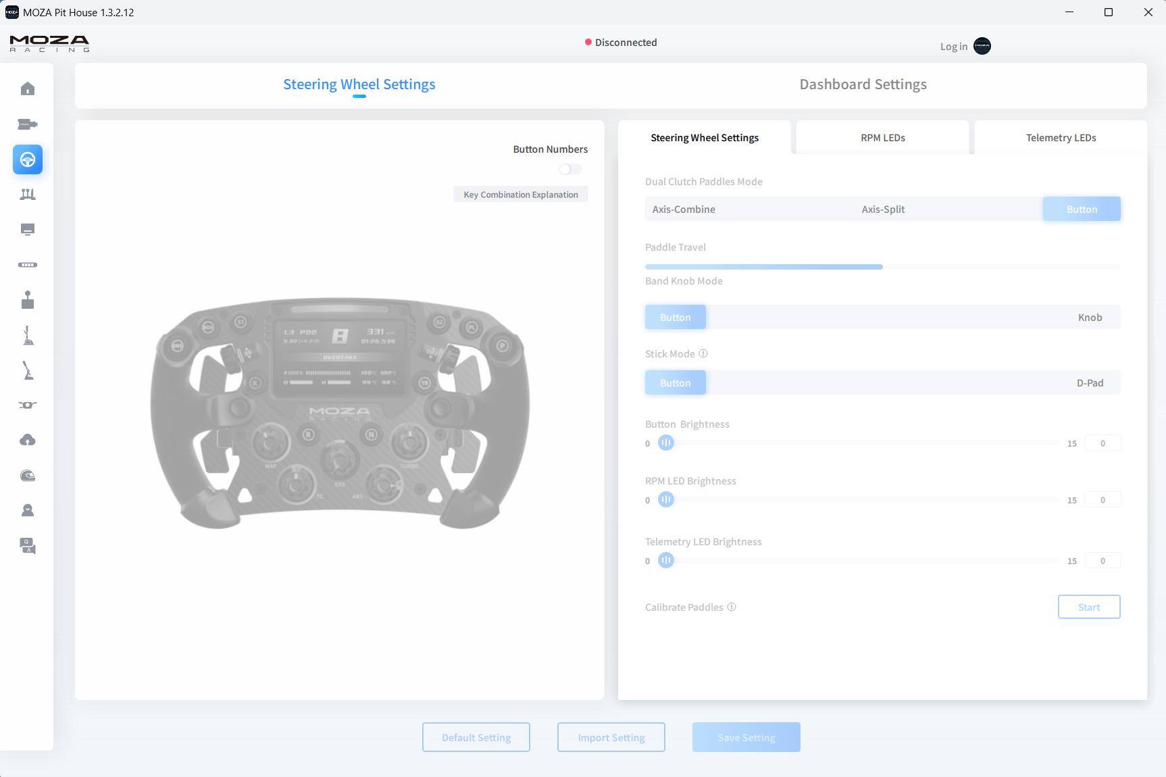
Task: Click the Button Brightness slider handle
Action: (666, 443)
